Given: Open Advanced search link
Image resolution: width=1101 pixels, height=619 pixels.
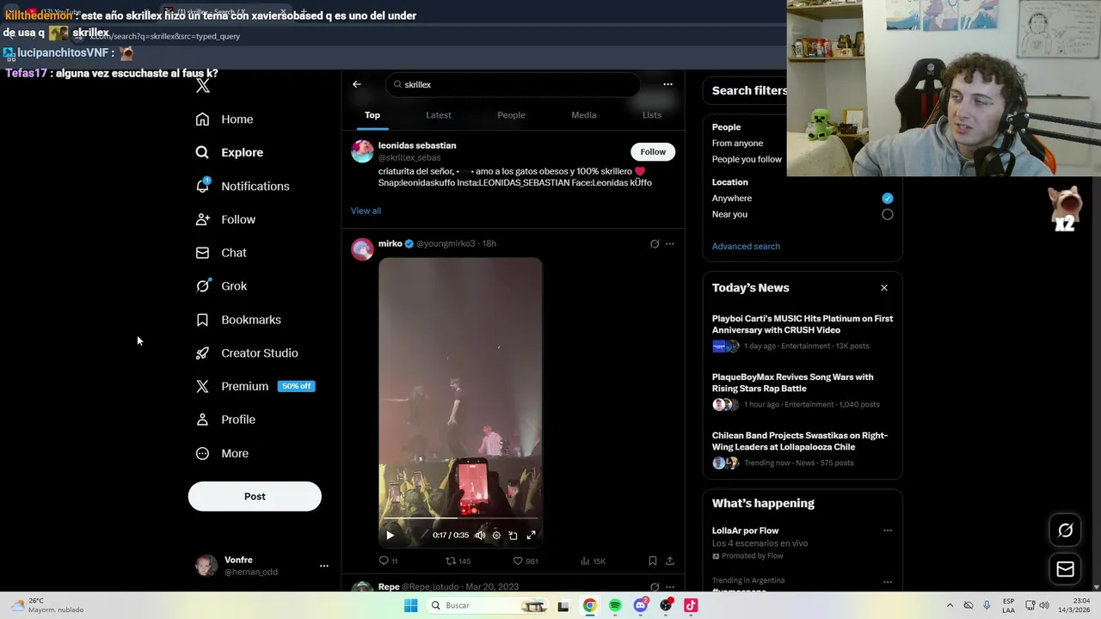Looking at the screenshot, I should tap(746, 246).
